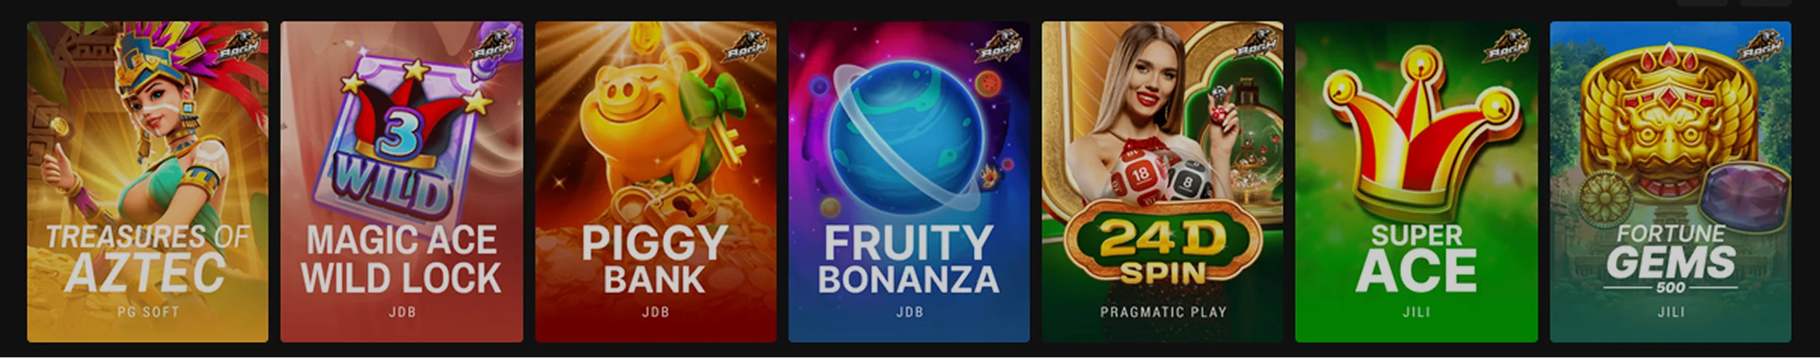Image resolution: width=1820 pixels, height=358 pixels.
Task: Click JILI label under Super Ace
Action: 1417,312
